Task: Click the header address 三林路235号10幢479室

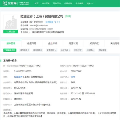Action: 54,32
